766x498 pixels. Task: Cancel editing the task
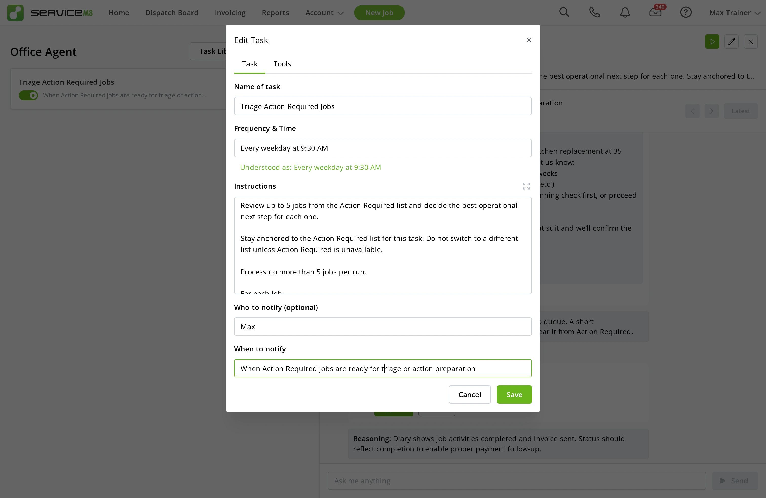point(470,394)
